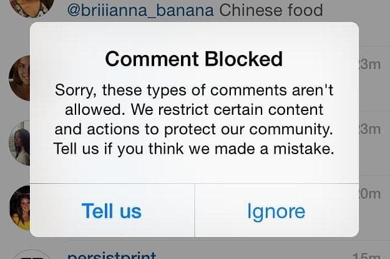Click the upper 3m comment timestamp
This screenshot has width=390, height=259.
369,64
